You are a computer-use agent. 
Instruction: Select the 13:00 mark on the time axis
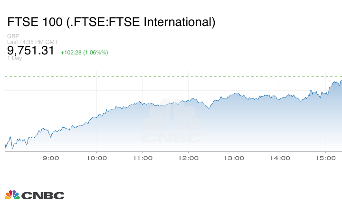234,158
